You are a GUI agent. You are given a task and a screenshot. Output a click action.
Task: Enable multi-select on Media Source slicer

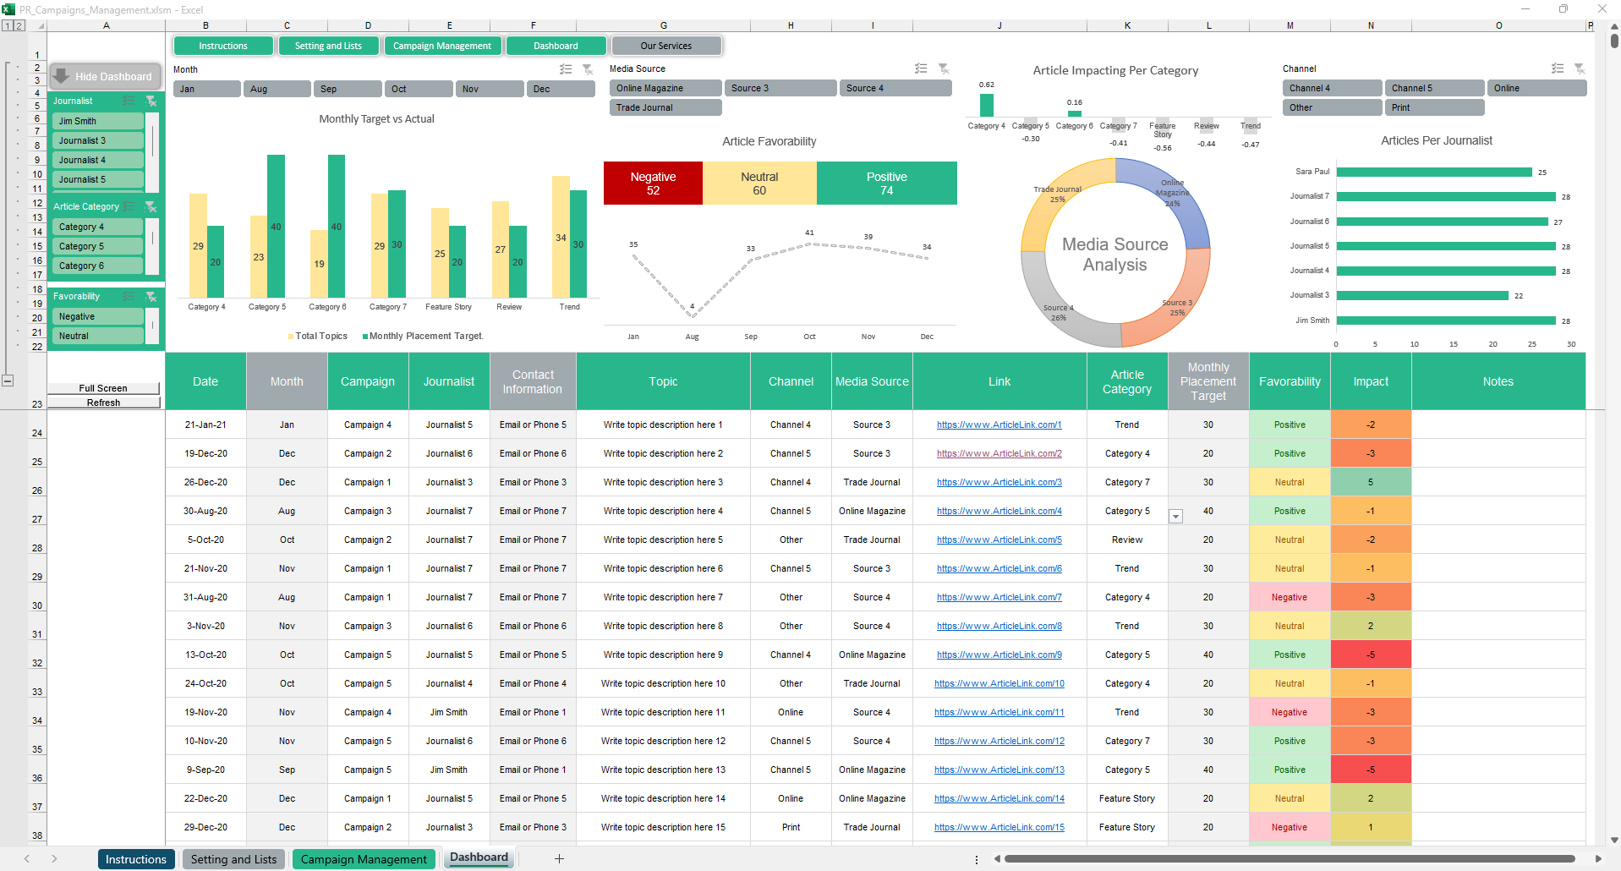pos(921,68)
